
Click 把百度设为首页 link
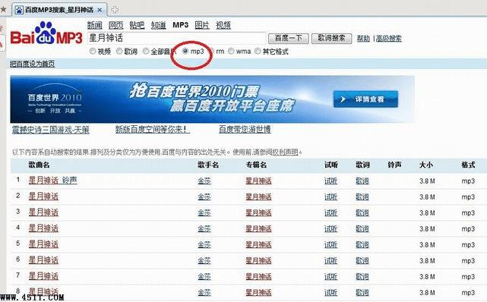click(33, 64)
